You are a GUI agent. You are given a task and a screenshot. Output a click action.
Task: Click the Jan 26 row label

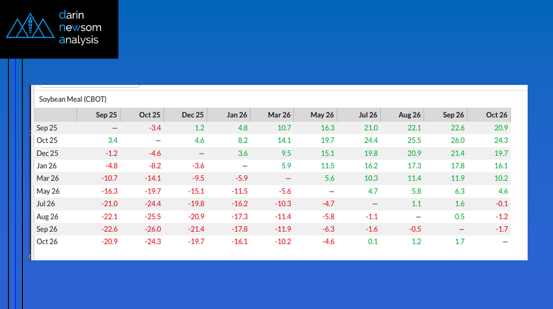[48, 165]
